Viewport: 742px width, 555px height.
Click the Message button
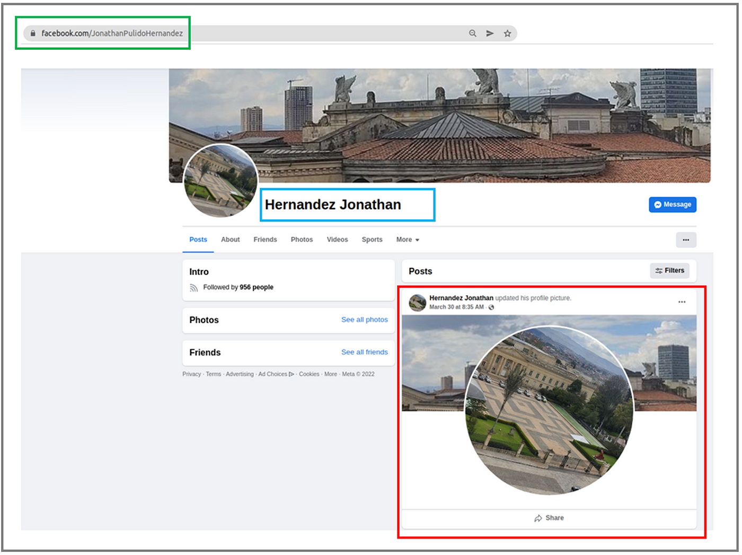tap(673, 205)
